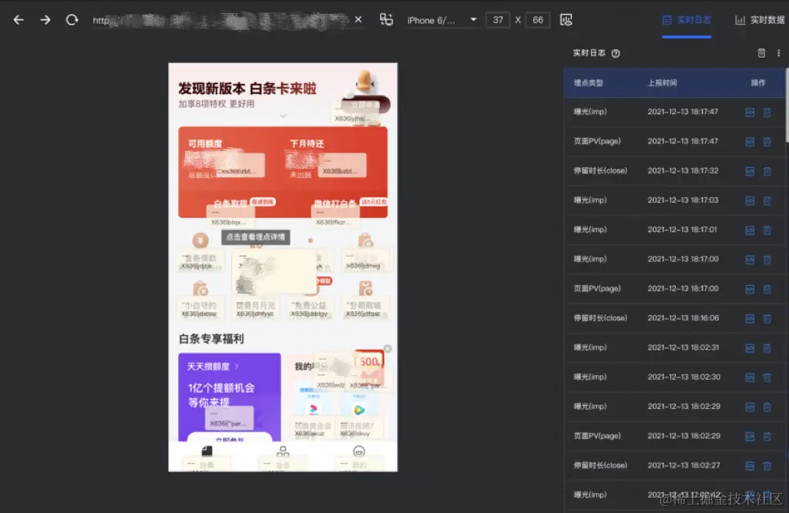This screenshot has height=513, width=789.
Task: Close the 500 coupon card with circle X
Action: 388,348
